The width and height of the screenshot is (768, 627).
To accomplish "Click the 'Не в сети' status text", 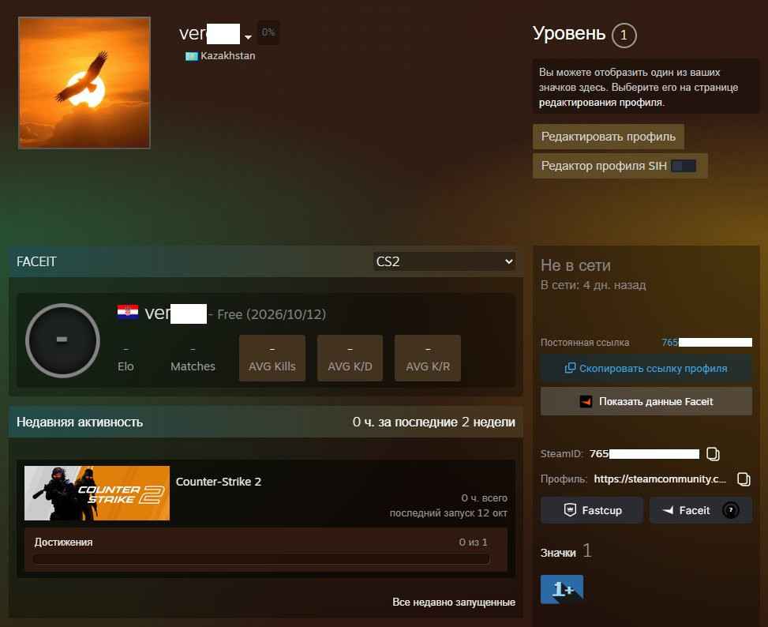I will tap(575, 265).
